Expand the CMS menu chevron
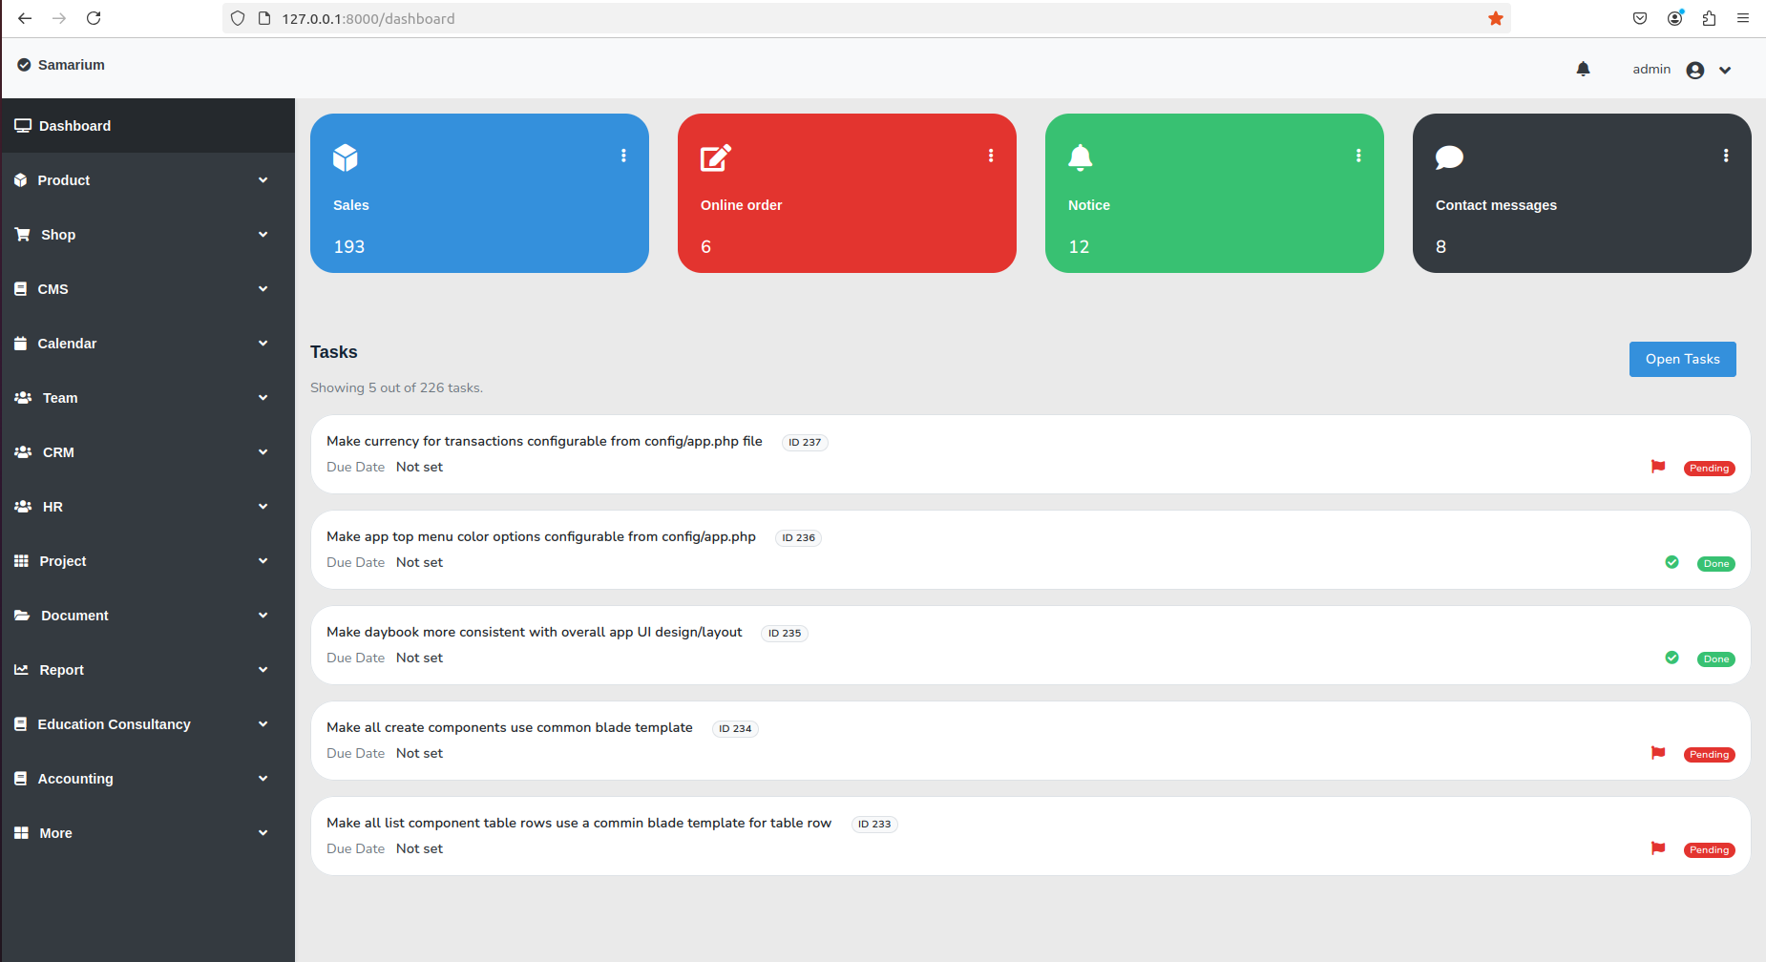This screenshot has height=962, width=1766. [x=263, y=289]
